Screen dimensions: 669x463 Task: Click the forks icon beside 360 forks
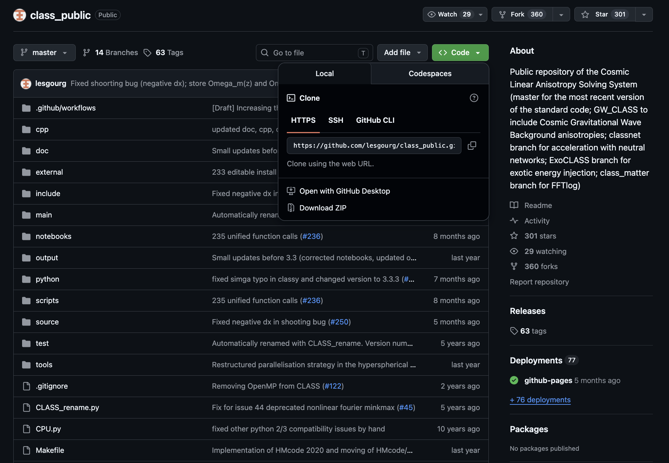pos(514,266)
